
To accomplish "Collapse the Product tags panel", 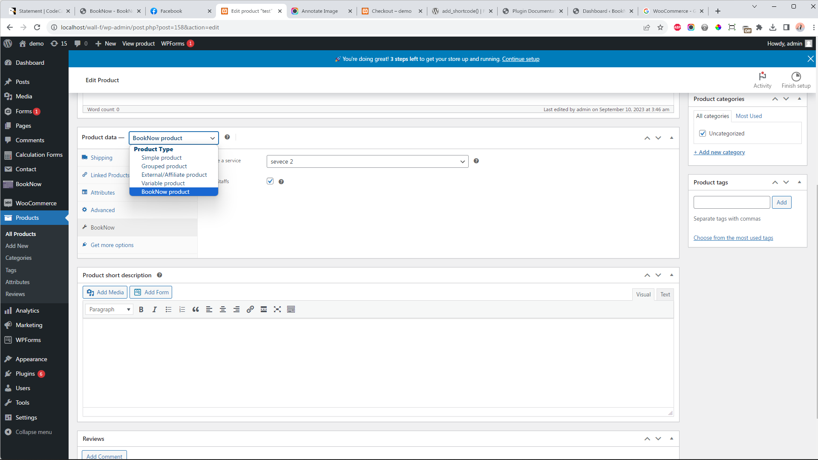I will coord(799,182).
